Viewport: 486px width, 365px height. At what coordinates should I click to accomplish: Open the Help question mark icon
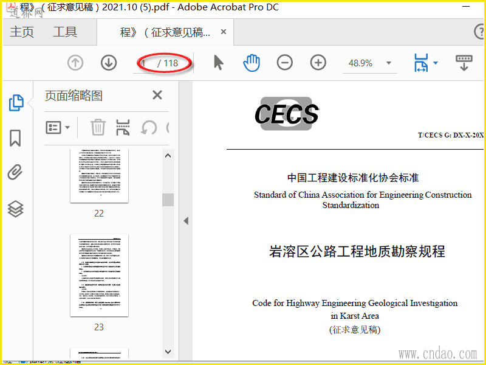point(480,32)
